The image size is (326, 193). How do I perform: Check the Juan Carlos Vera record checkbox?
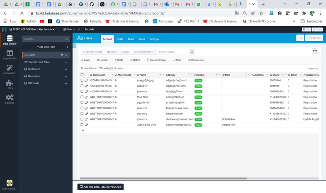(82, 125)
